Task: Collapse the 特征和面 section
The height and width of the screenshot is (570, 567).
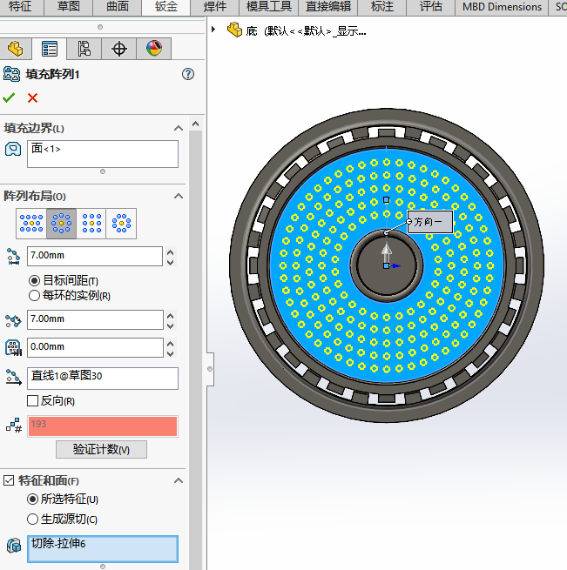Action: pos(179,480)
